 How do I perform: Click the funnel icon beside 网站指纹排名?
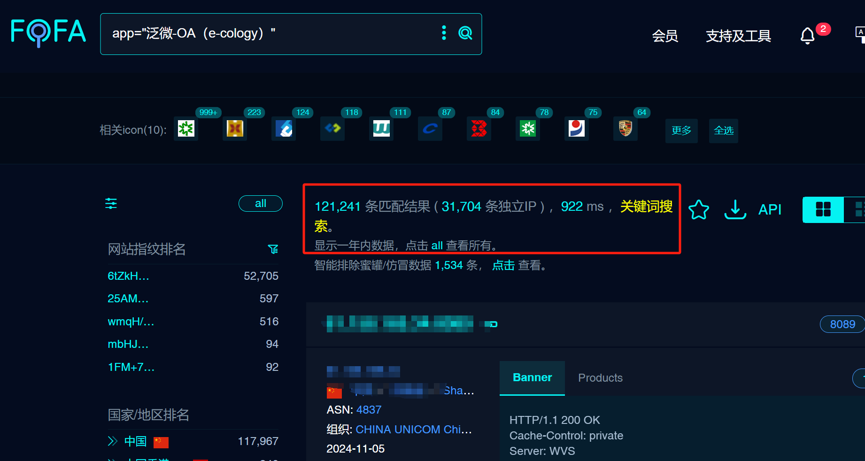point(273,249)
